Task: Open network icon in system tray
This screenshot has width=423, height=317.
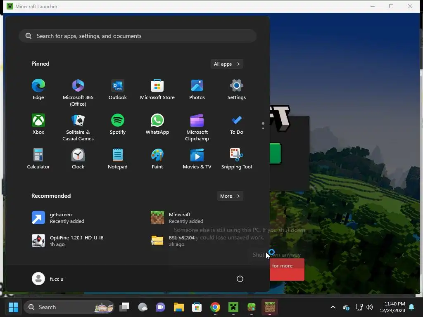Action: coord(359,307)
